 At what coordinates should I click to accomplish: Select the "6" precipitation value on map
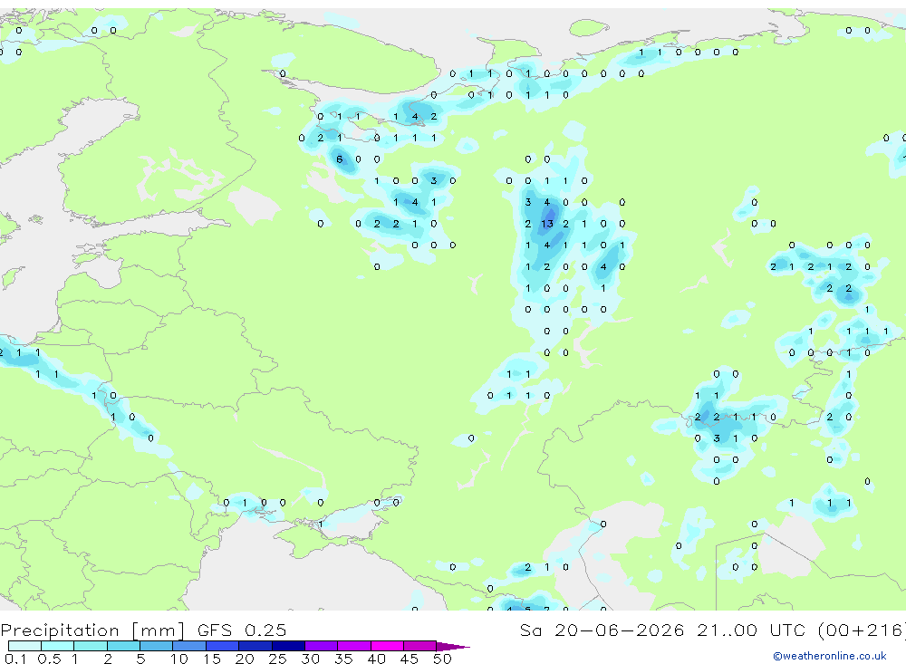(x=339, y=159)
